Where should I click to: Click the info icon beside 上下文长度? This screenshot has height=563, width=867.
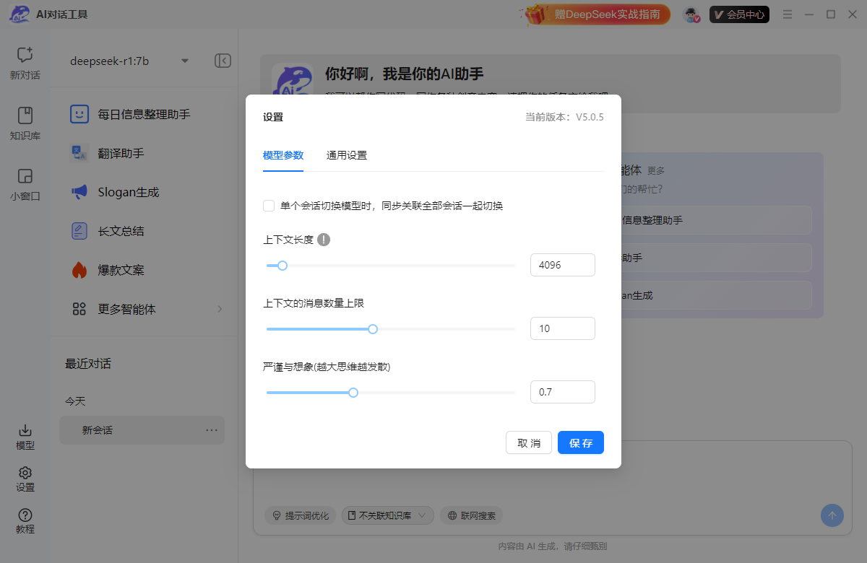click(x=324, y=240)
